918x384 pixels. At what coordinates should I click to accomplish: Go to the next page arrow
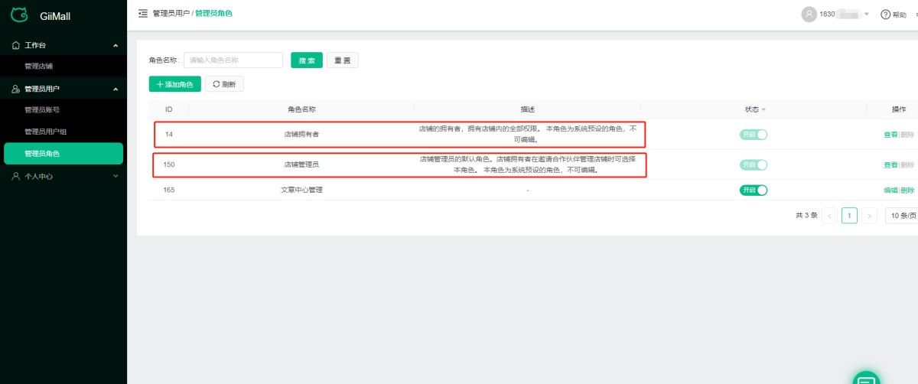click(x=869, y=216)
